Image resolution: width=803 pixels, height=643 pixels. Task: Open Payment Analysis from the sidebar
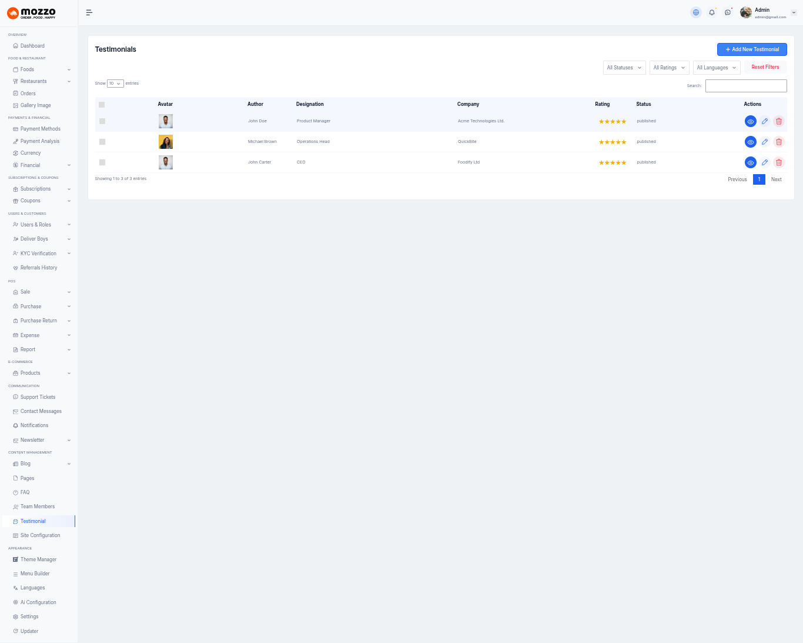pos(40,141)
